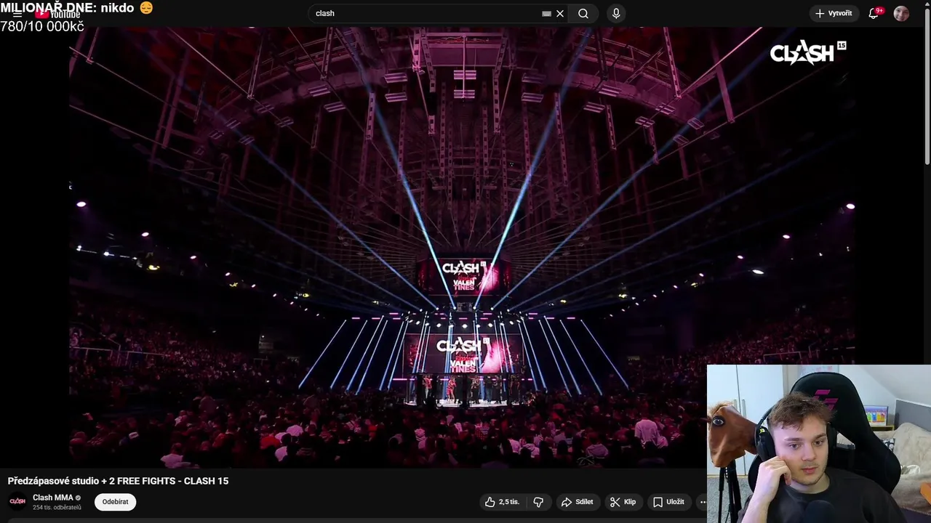The image size is (931, 523).
Task: Subscribe with the Odebírat button
Action: point(115,502)
